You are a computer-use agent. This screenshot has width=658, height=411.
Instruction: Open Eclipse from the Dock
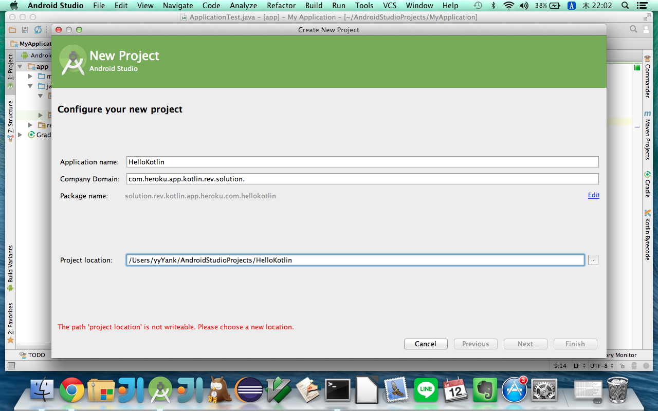(x=248, y=390)
